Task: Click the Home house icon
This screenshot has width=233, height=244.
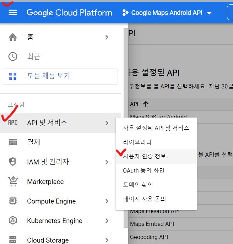Action: point(13,37)
